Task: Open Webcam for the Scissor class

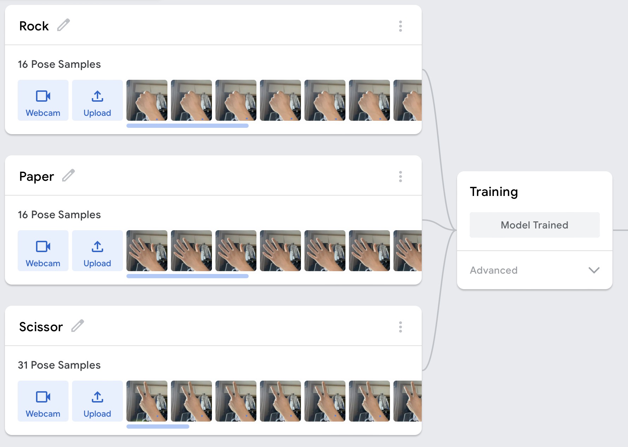Action: (43, 401)
